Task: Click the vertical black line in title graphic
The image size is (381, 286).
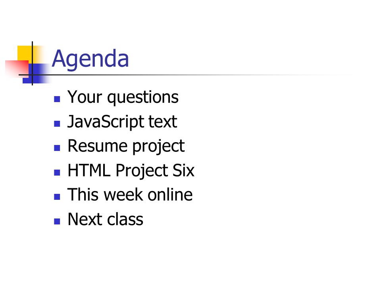Action: (32, 63)
